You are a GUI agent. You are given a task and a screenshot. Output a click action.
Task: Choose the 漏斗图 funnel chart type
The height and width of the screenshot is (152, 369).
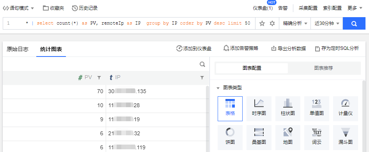(346, 138)
